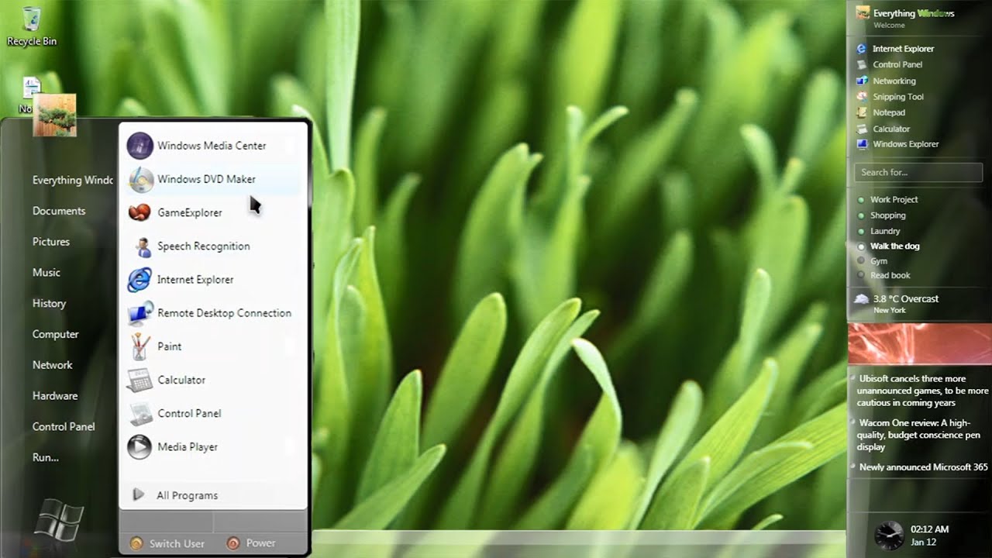Viewport: 992px width, 558px height.
Task: Open Control Panel in the dark Start column
Action: pos(64,426)
